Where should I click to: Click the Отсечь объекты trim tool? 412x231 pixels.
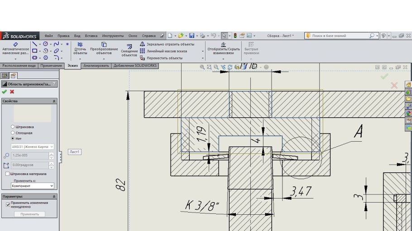point(80,49)
